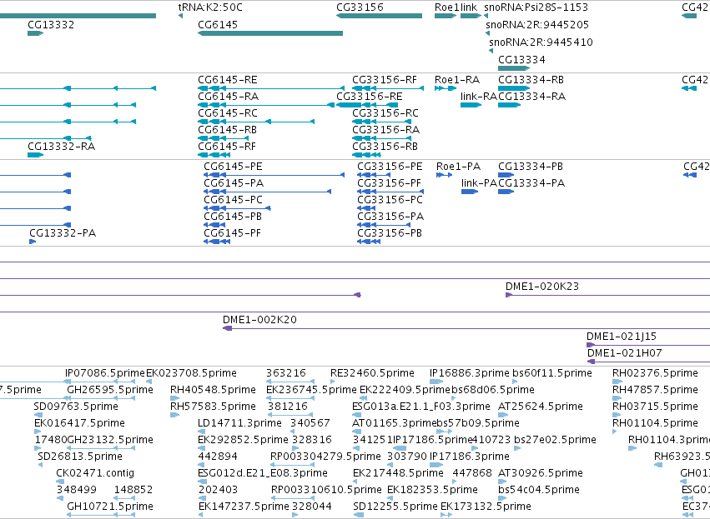Click the ESG012d.E21_E08.3prime label
710x519 pixels.
coord(263,473)
